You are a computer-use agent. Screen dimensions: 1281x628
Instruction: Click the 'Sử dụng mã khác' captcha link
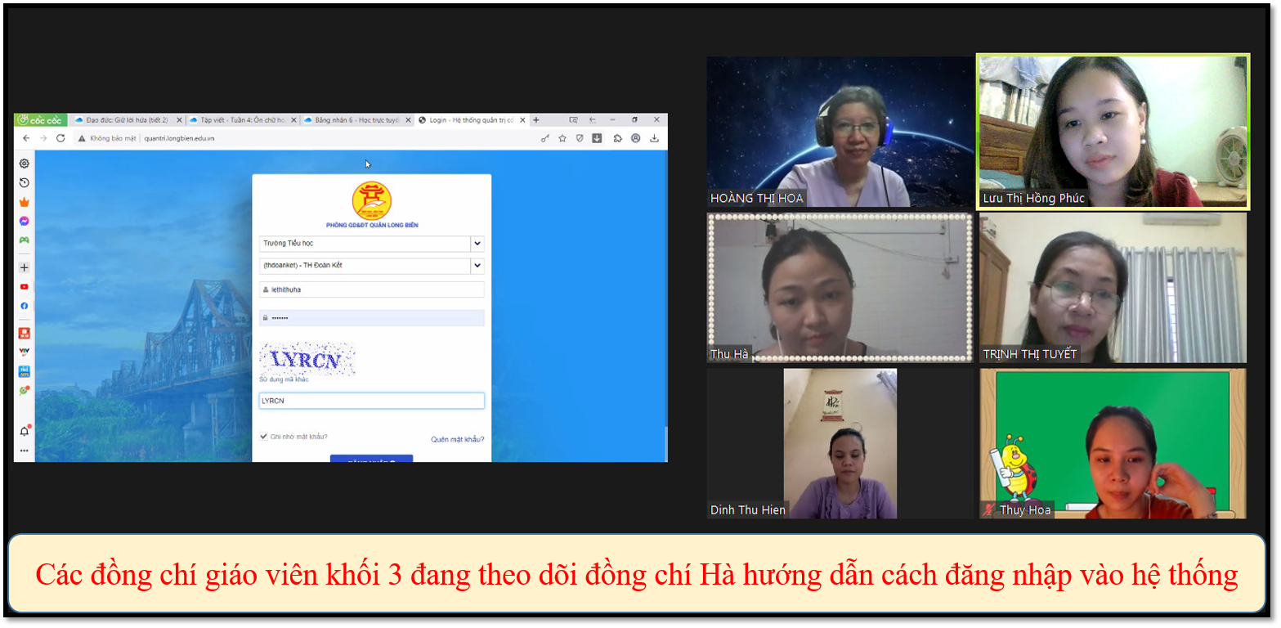pos(284,380)
